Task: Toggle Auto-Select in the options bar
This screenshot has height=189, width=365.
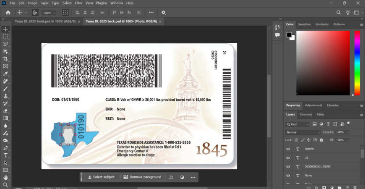Action: point(35,13)
